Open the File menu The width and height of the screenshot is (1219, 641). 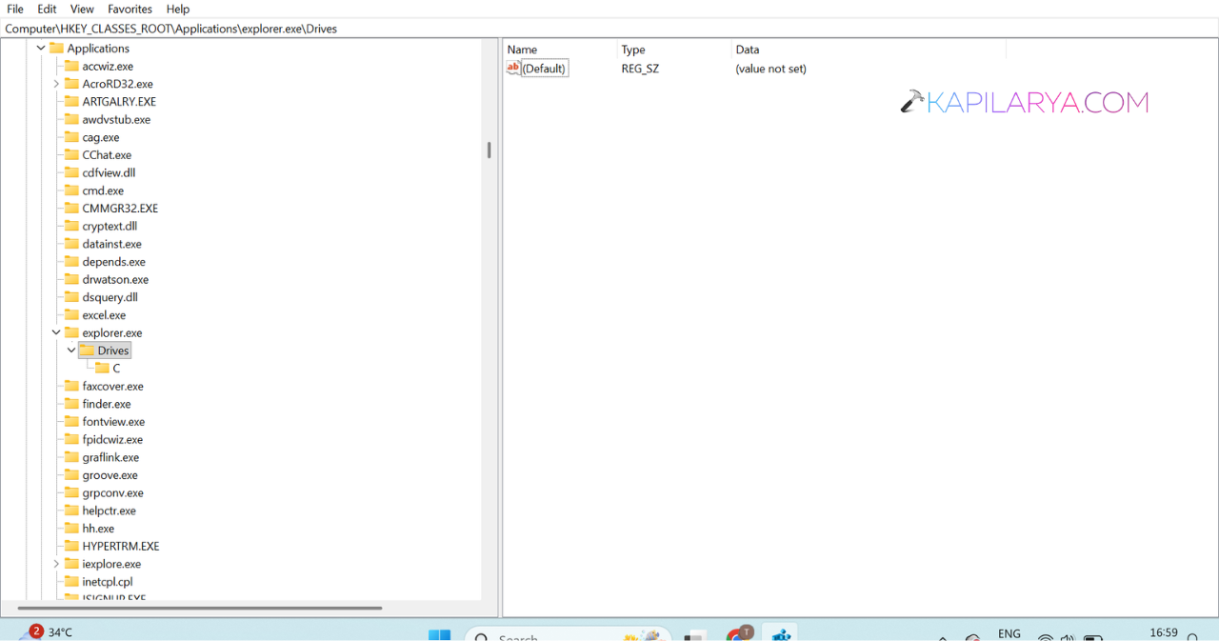[x=15, y=9]
